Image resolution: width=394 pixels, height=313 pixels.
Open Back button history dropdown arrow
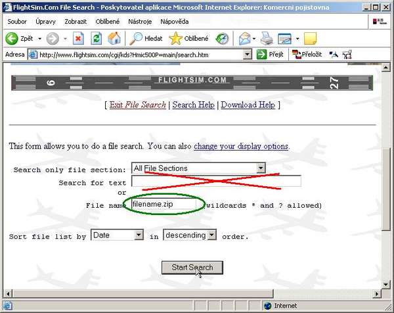(39, 39)
